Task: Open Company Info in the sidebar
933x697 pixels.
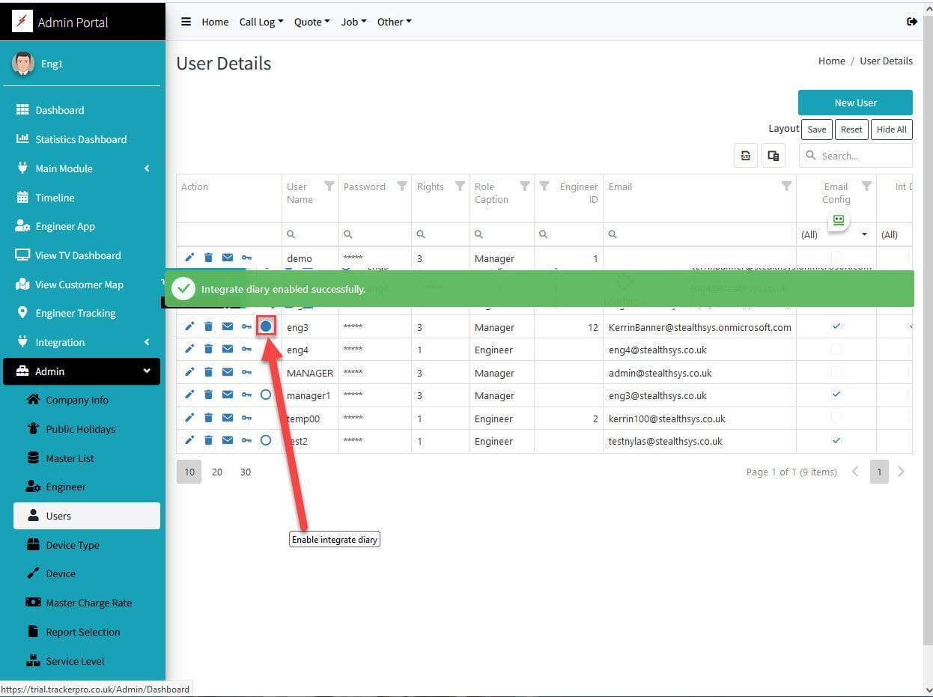Action: pos(76,400)
